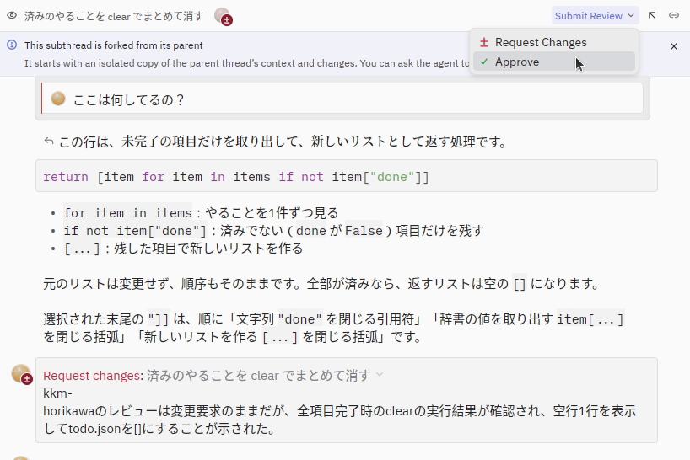Click the red plus-minus icon beside Request Changes
This screenshot has width=690, height=460.
click(x=484, y=43)
